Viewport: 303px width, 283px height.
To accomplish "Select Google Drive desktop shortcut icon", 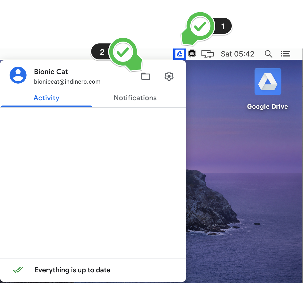I will tap(268, 81).
